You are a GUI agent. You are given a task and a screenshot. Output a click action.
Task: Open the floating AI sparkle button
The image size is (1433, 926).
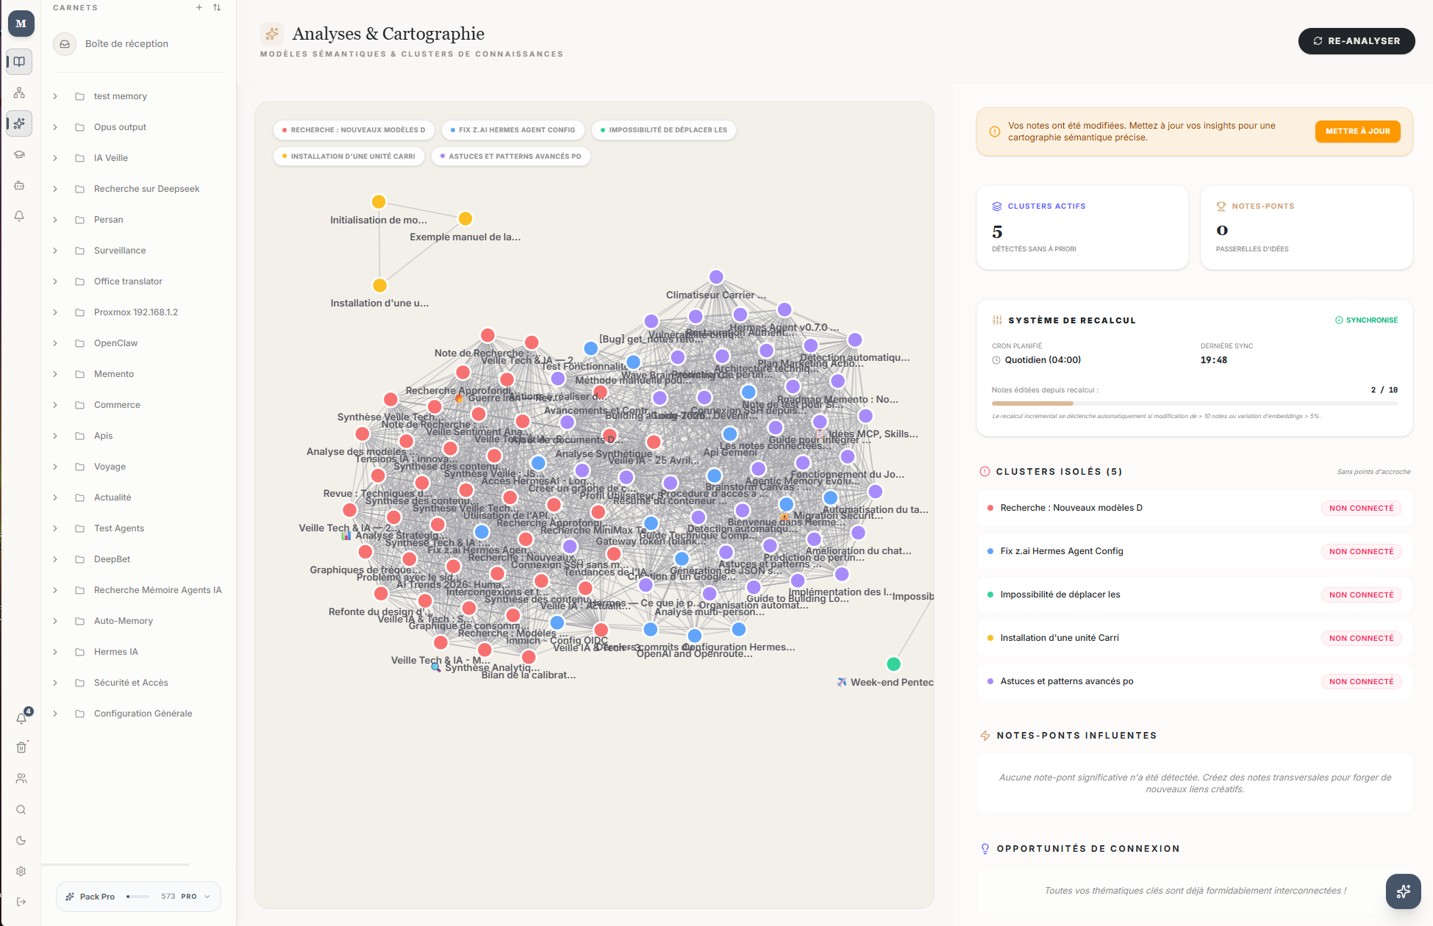tap(1403, 891)
